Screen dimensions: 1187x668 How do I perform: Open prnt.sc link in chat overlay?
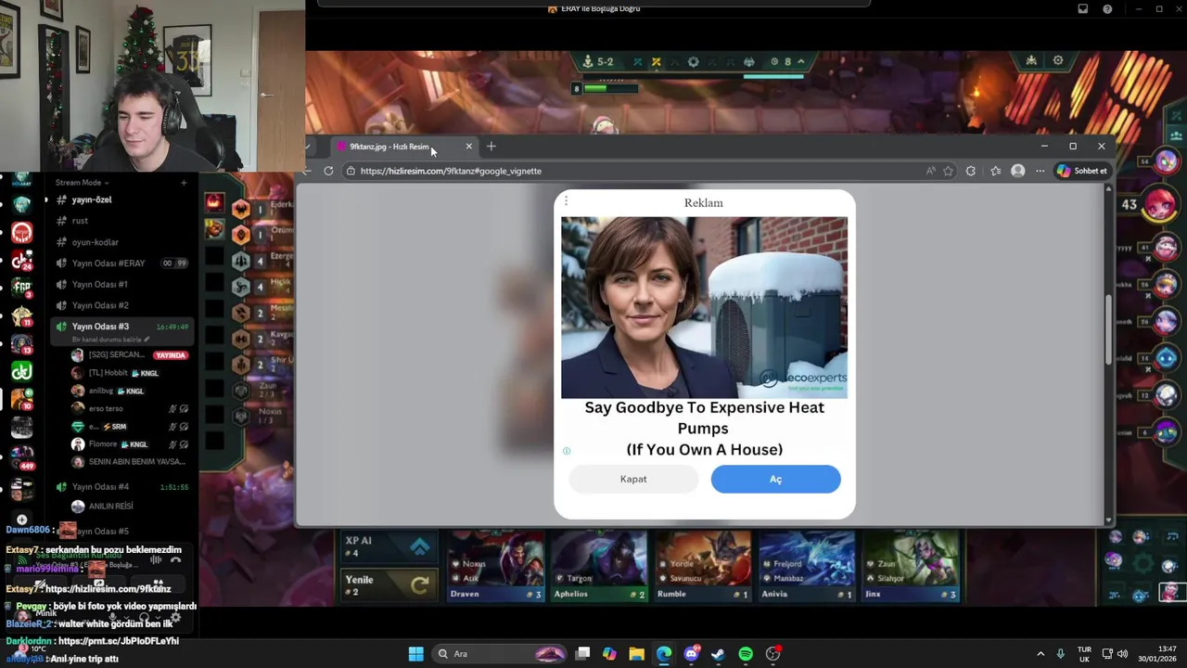pyautogui.click(x=118, y=641)
